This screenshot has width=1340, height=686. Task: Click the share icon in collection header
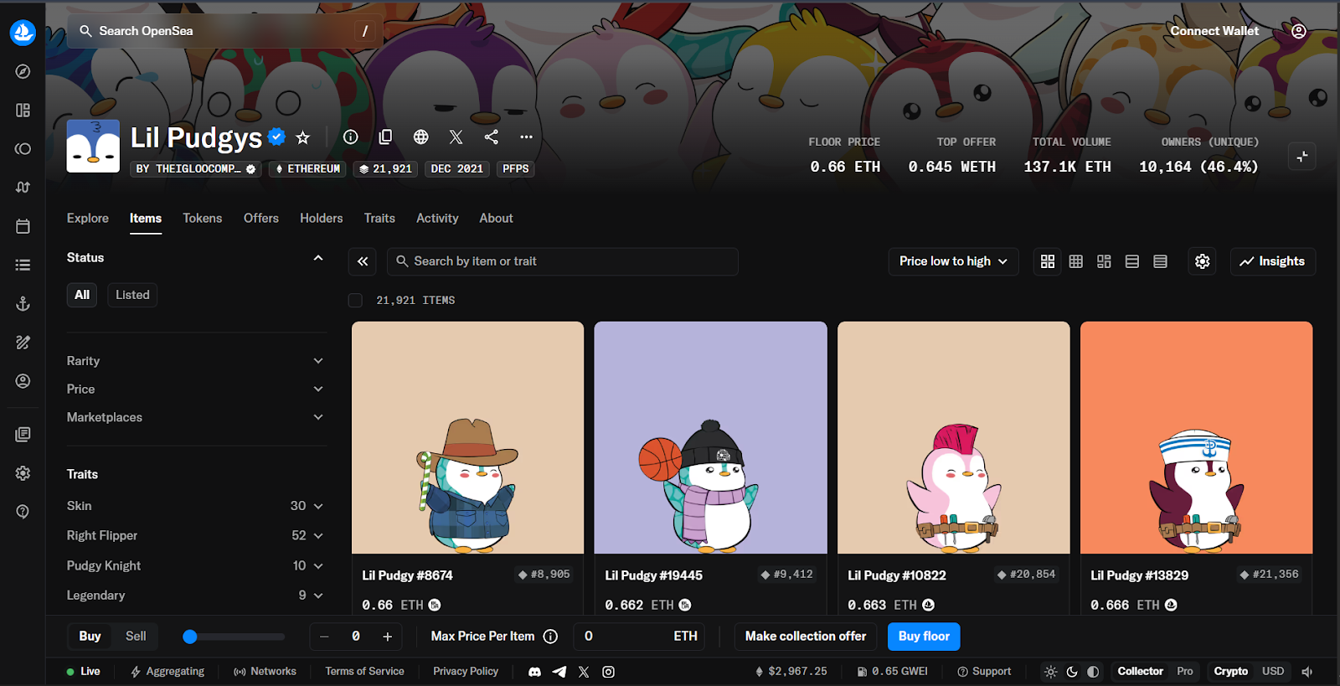tap(492, 137)
